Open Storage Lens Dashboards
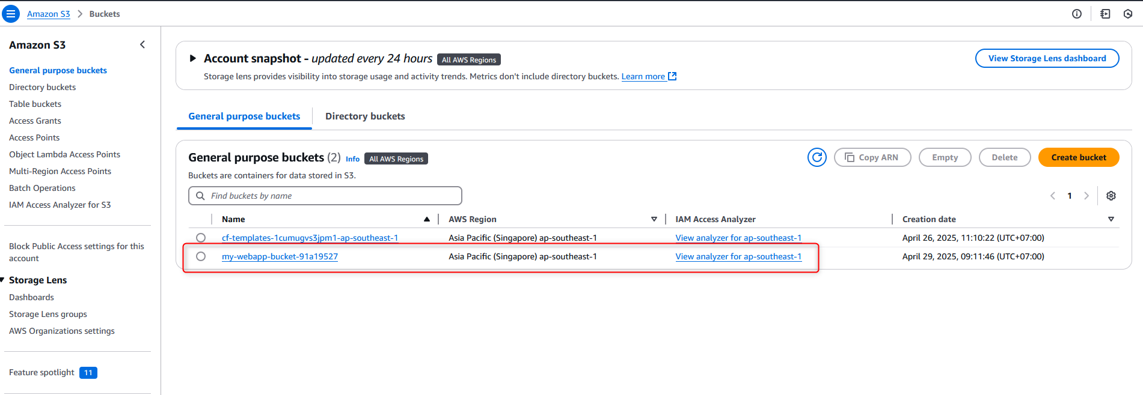Screen dimensions: 1143x395 click(31, 297)
